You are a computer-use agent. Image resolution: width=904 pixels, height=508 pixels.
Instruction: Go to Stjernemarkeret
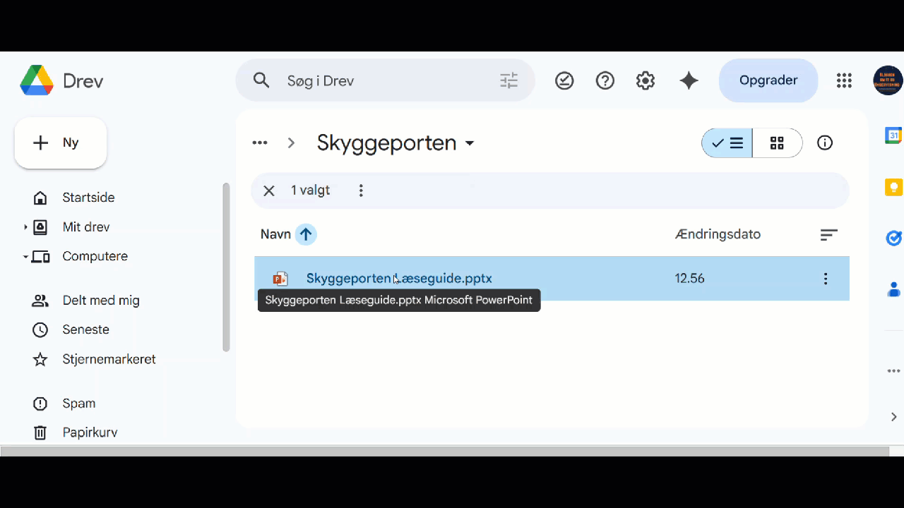click(109, 359)
